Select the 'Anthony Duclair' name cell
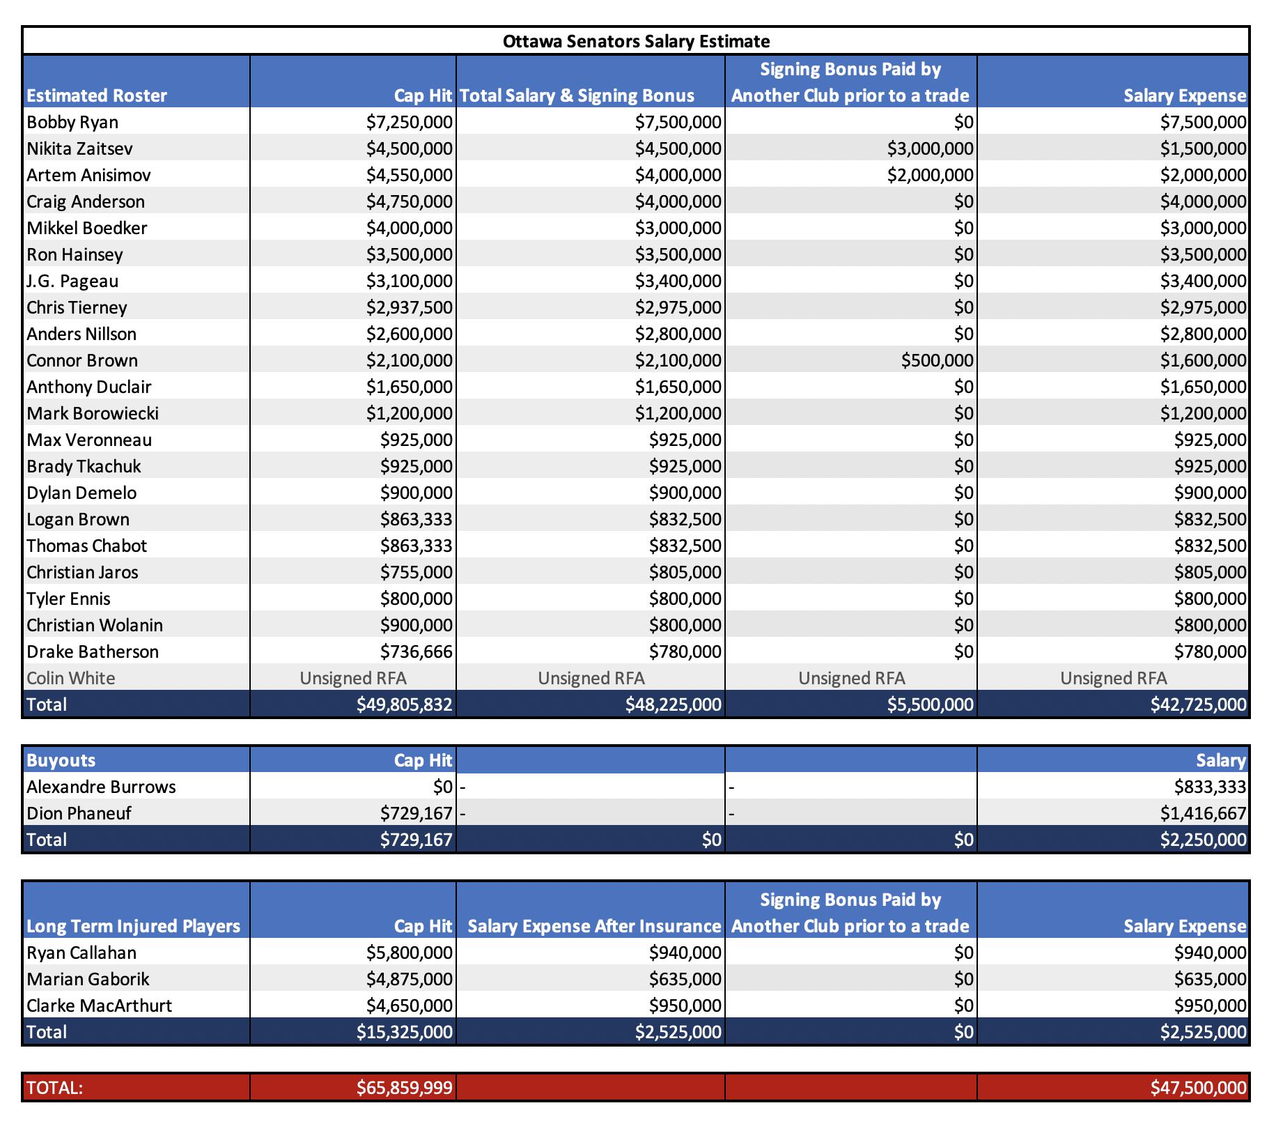The height and width of the screenshot is (1133, 1276). (x=137, y=387)
